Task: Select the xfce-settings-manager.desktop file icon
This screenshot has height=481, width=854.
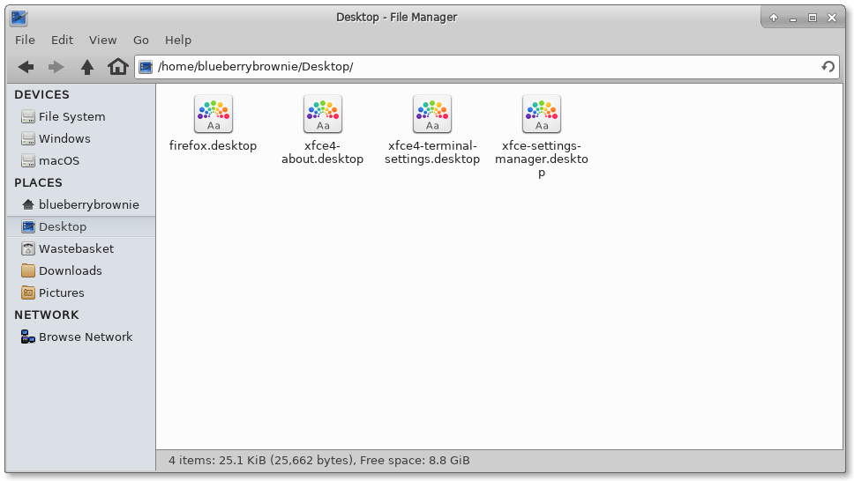Action: coord(542,114)
